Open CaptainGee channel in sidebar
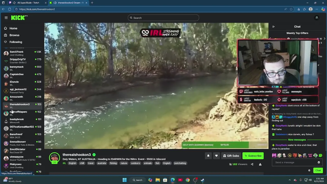The height and width of the screenshot is (184, 327). (22, 76)
